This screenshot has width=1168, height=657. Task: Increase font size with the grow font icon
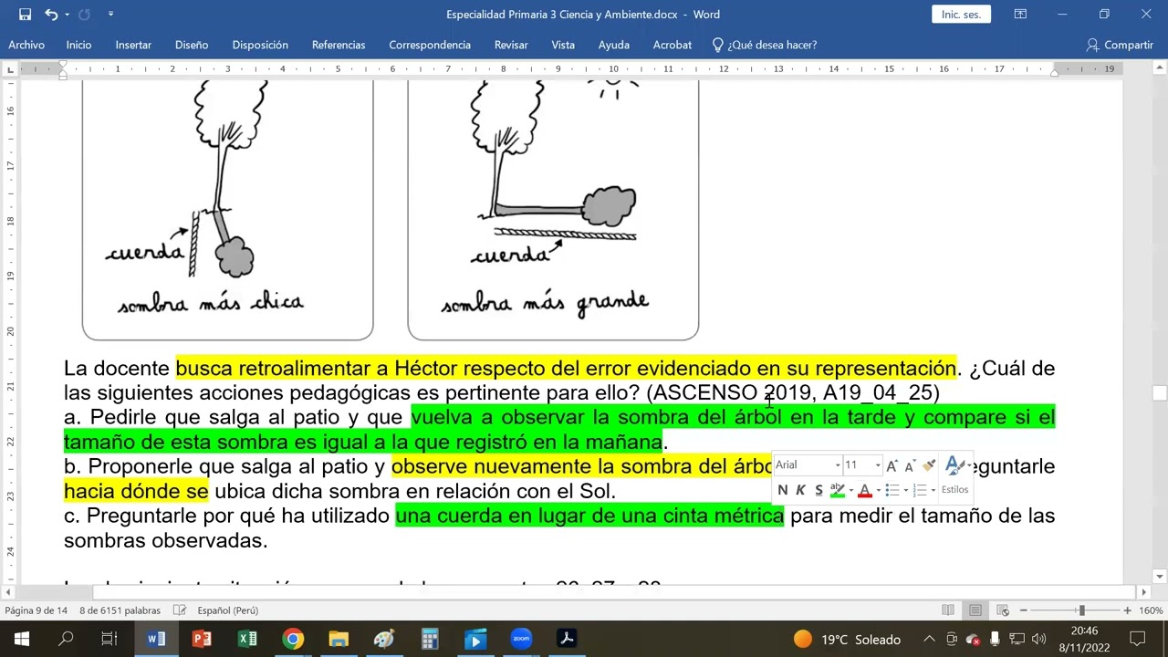coord(892,465)
